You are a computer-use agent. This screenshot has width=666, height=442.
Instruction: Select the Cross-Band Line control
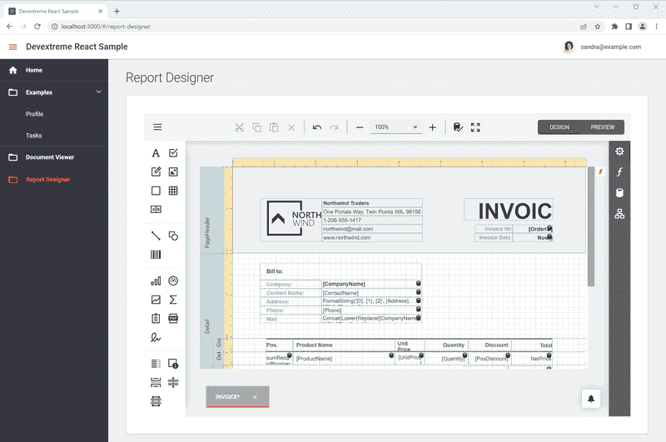(173, 383)
